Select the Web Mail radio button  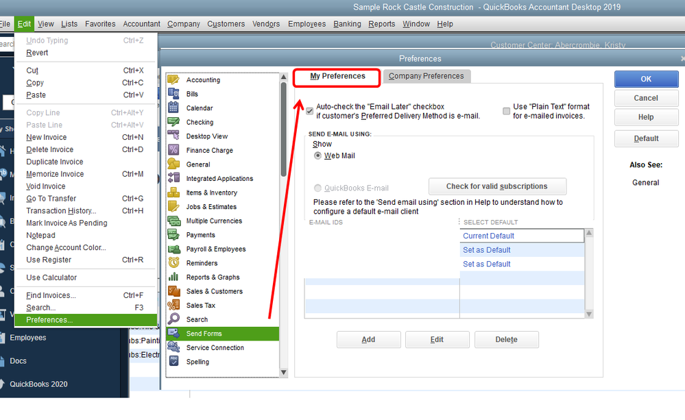click(x=317, y=156)
